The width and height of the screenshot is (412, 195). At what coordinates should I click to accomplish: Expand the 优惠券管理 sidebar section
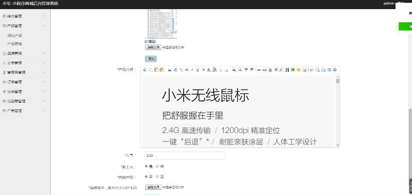(x=25, y=101)
